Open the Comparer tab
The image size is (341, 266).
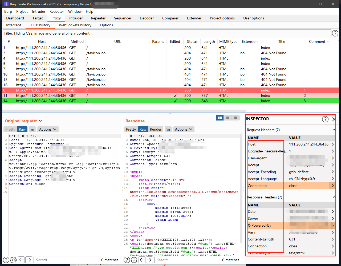pyautogui.click(x=170, y=18)
